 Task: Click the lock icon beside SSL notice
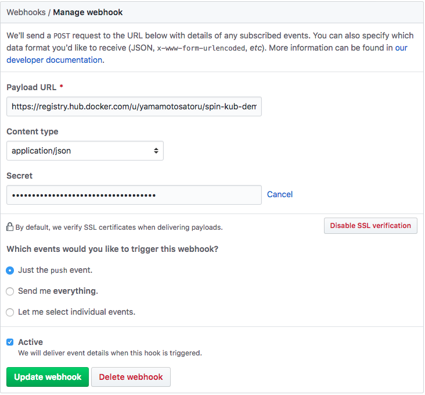pyautogui.click(x=10, y=227)
